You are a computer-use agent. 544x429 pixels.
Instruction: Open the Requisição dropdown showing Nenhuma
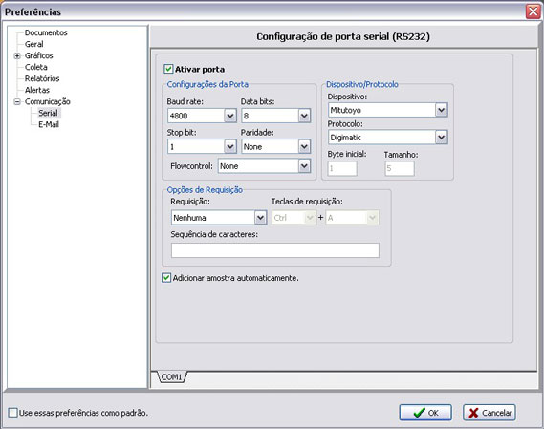tap(219, 218)
